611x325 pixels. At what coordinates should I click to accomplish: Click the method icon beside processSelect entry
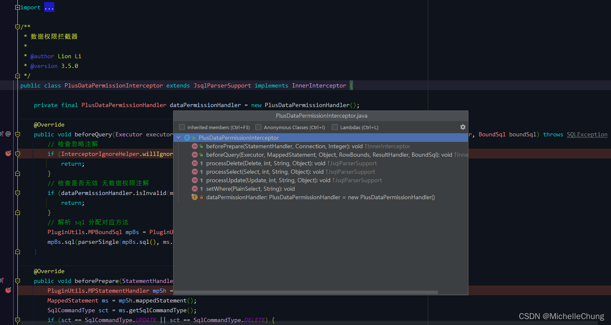pos(195,172)
